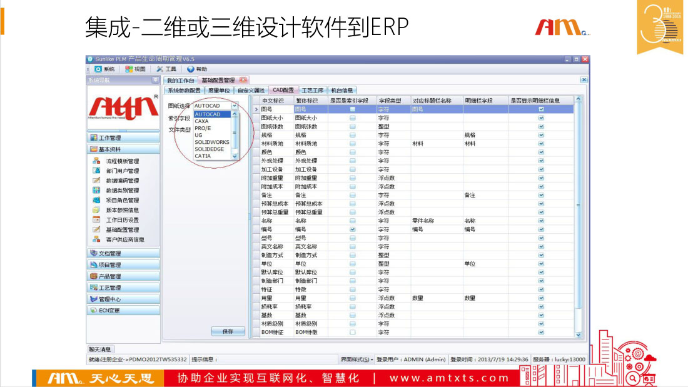The width and height of the screenshot is (688, 387).
Task: Open 部门用户管理 in the navigation panel
Action: (x=121, y=171)
